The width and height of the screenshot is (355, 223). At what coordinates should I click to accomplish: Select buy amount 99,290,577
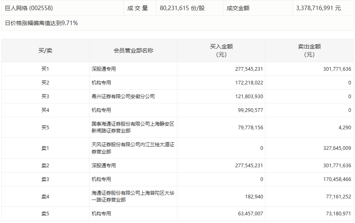[x=250, y=110]
